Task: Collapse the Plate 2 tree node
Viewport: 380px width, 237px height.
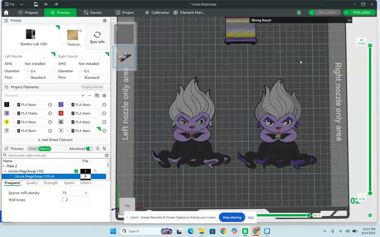Action: (x=4, y=166)
